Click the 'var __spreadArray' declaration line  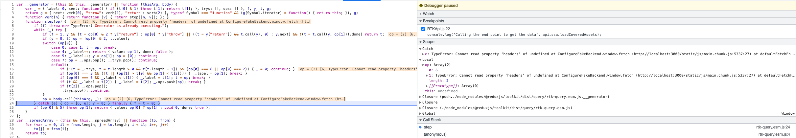(x=96, y=120)
